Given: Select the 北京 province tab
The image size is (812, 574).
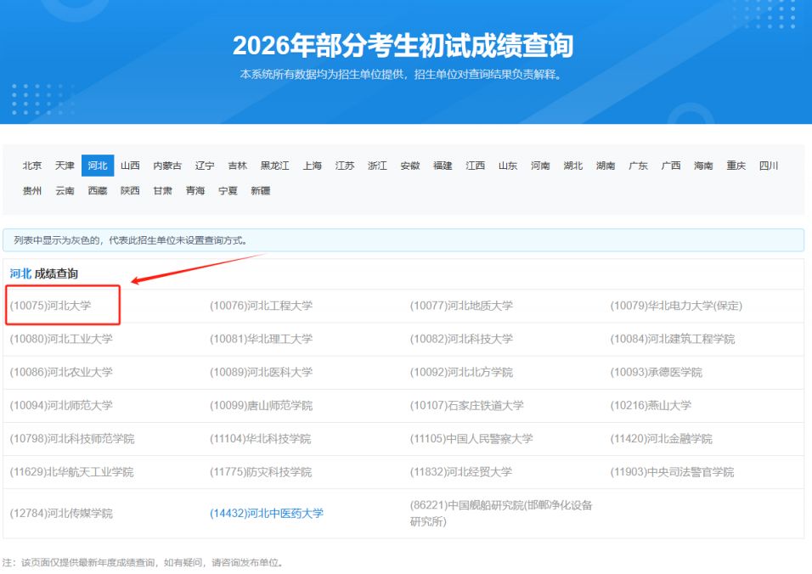Looking at the screenshot, I should pyautogui.click(x=31, y=166).
